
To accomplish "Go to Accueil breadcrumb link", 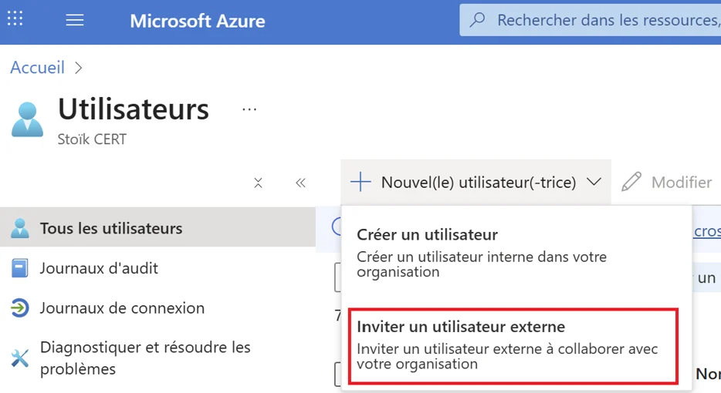I will tap(37, 68).
